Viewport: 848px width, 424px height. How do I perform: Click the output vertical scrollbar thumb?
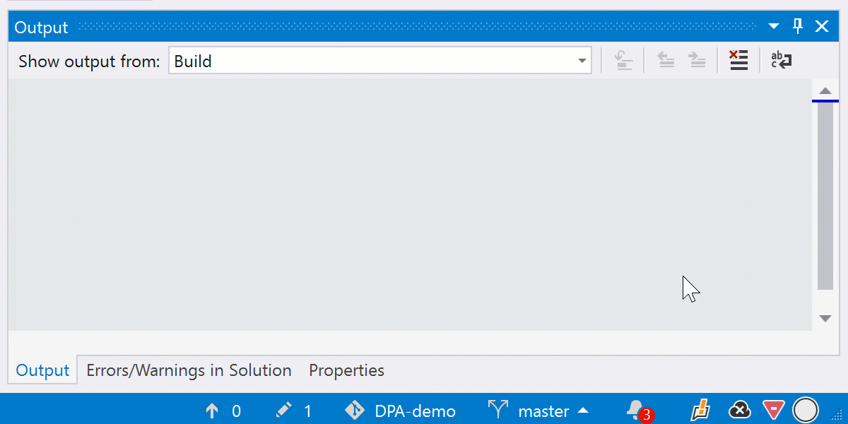pyautogui.click(x=825, y=198)
